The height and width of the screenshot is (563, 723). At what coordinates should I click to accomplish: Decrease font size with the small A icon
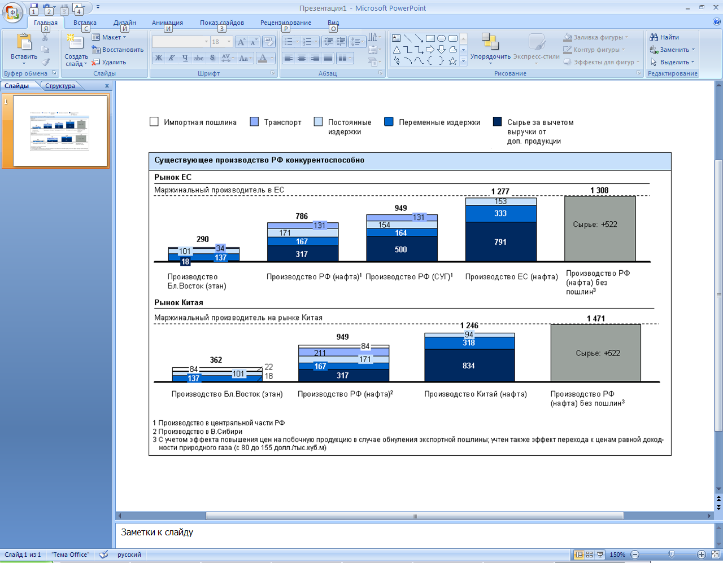click(254, 42)
